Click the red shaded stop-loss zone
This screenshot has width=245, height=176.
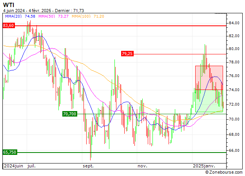point(209,78)
